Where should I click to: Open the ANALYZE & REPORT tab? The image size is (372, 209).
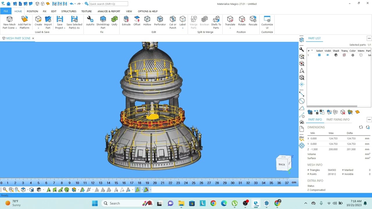pos(109,11)
